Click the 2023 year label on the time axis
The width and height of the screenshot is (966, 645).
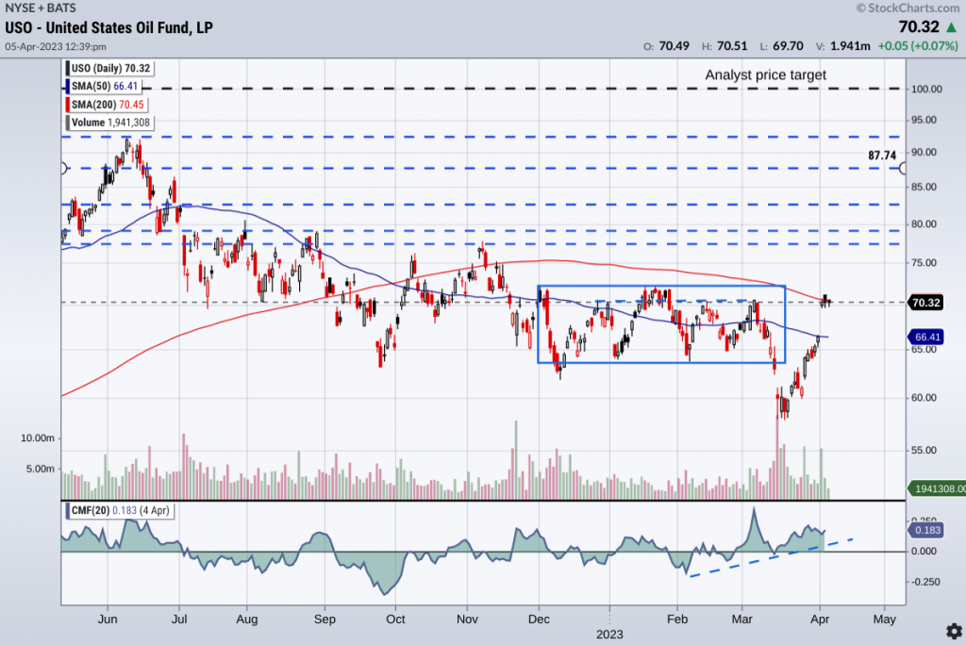pyautogui.click(x=610, y=635)
